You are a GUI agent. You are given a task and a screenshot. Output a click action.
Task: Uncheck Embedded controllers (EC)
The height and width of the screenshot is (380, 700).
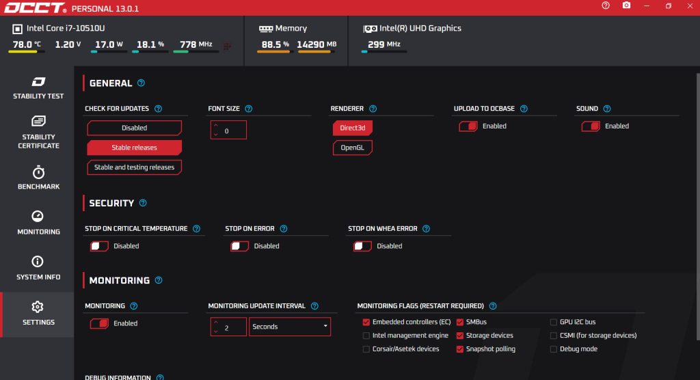coord(366,322)
